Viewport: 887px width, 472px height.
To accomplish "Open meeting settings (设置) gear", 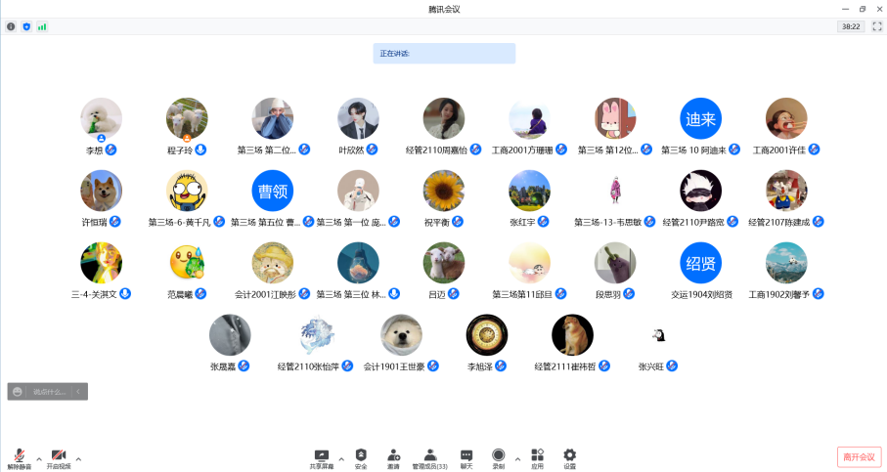I will click(569, 457).
